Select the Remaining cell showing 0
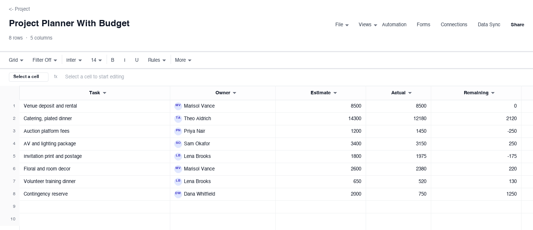The image size is (533, 230). click(x=476, y=106)
